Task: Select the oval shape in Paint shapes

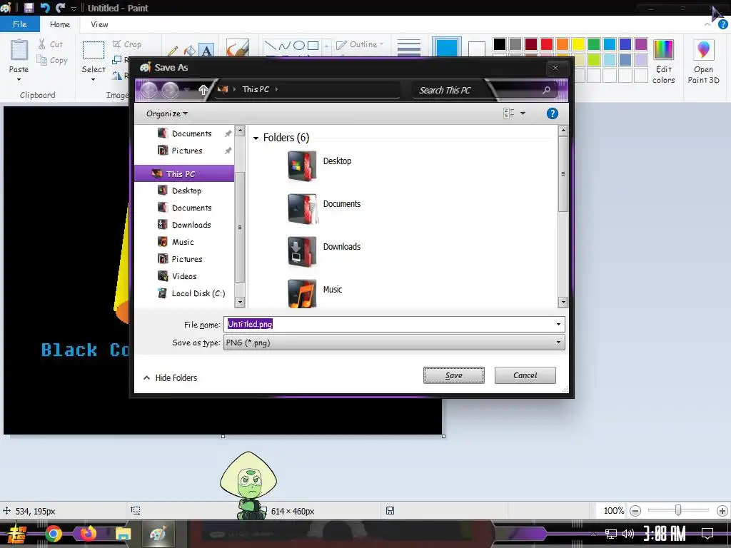Action: click(x=299, y=45)
